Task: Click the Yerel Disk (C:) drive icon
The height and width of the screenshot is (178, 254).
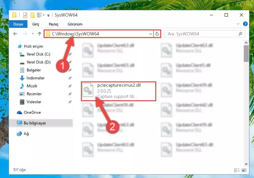Action: click(22, 54)
